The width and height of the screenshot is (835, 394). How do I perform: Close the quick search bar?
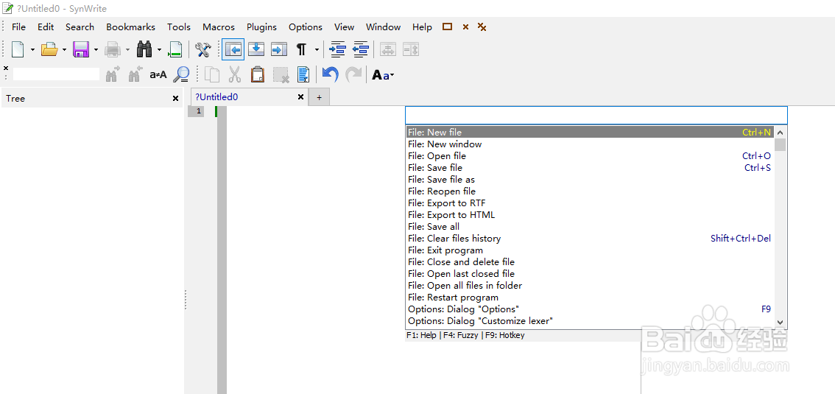click(x=6, y=68)
